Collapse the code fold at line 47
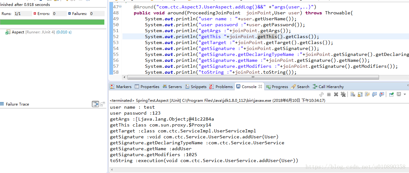This screenshot has height=173, width=409. (x=120, y=7)
